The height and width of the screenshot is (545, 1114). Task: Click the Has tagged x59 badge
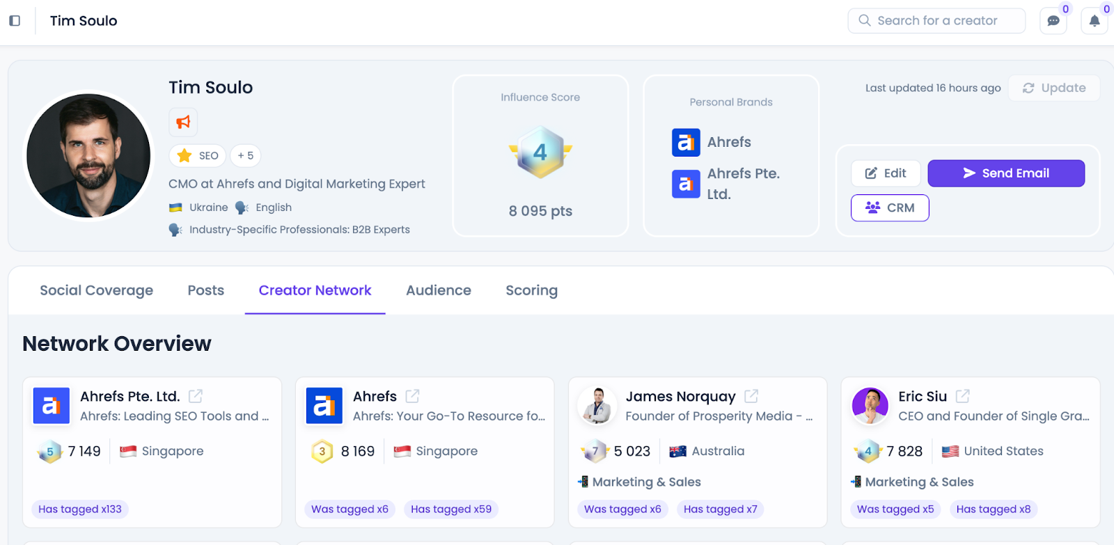pyautogui.click(x=451, y=510)
